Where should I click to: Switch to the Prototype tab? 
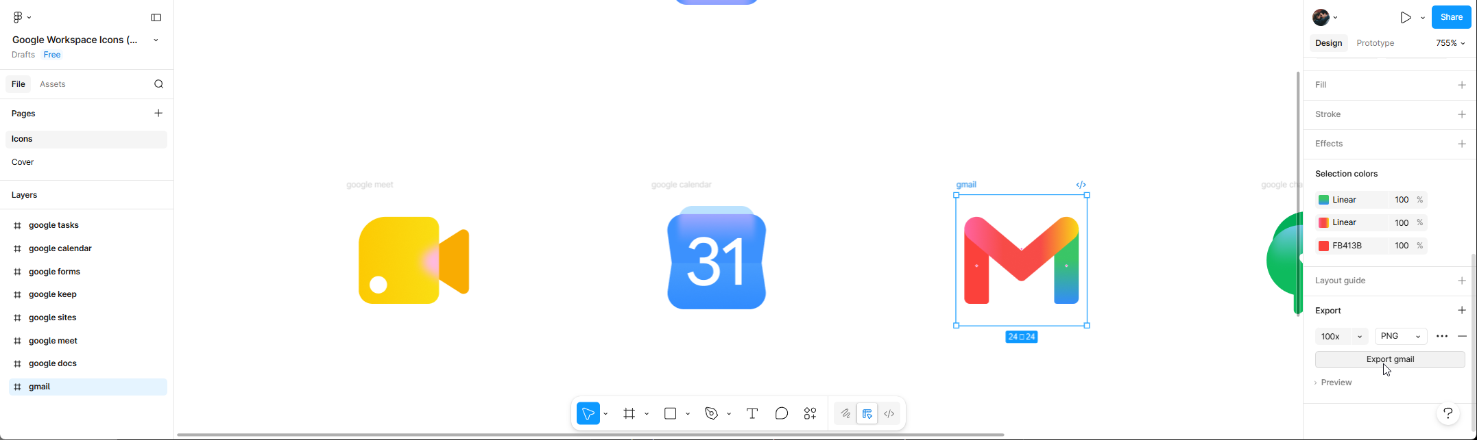pyautogui.click(x=1375, y=43)
